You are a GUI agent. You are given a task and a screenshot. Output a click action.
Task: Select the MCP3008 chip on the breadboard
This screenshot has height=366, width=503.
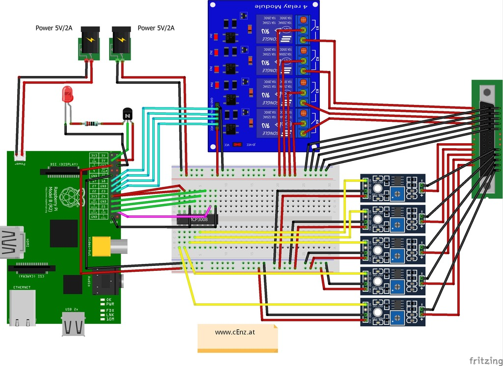click(196, 220)
